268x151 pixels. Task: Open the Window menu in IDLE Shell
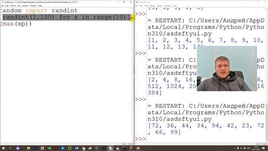coord(167,5)
